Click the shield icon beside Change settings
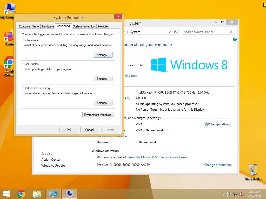 click(x=207, y=124)
